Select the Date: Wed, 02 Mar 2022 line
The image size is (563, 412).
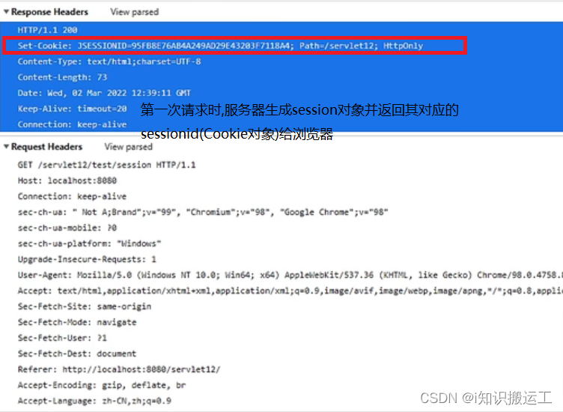click(104, 93)
